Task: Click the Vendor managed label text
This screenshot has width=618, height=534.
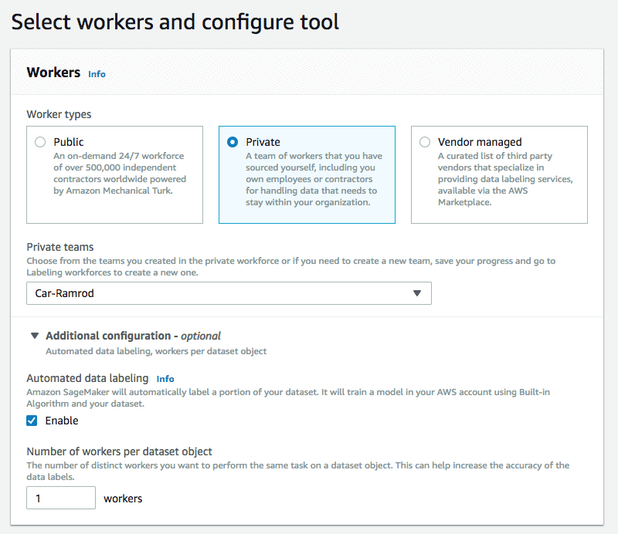Action: tap(480, 142)
